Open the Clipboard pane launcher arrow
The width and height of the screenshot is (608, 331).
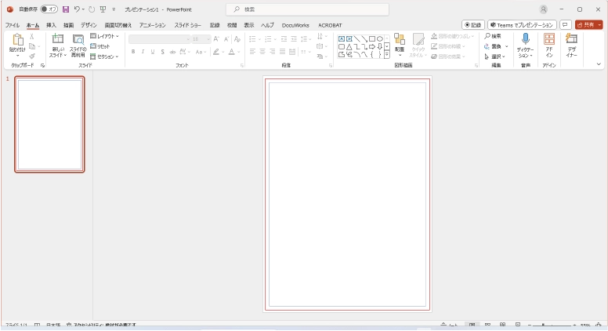42,66
